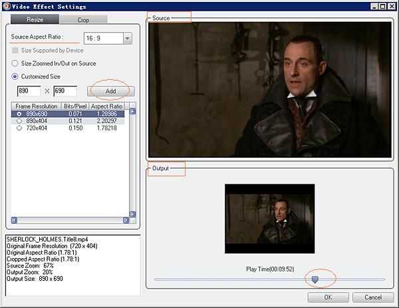Click the height field showing 690
This screenshot has height=308, width=399.
pyautogui.click(x=65, y=91)
